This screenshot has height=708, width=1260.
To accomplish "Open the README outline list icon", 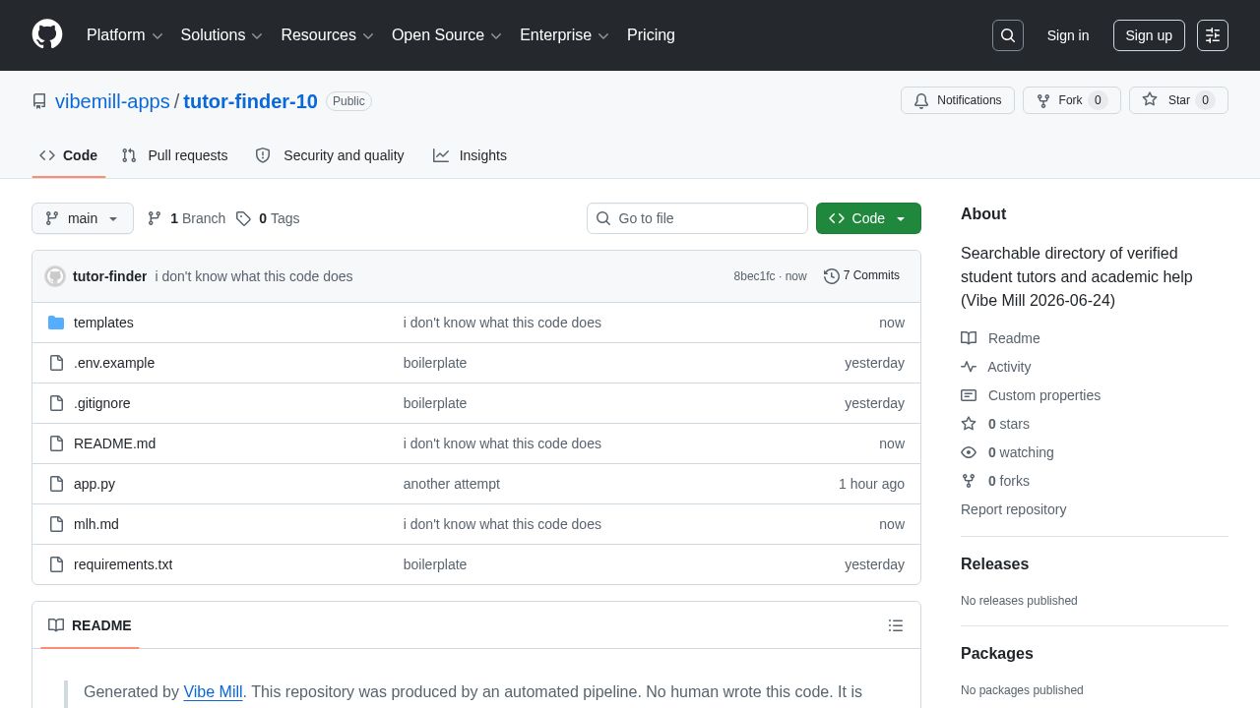I will [x=896, y=625].
